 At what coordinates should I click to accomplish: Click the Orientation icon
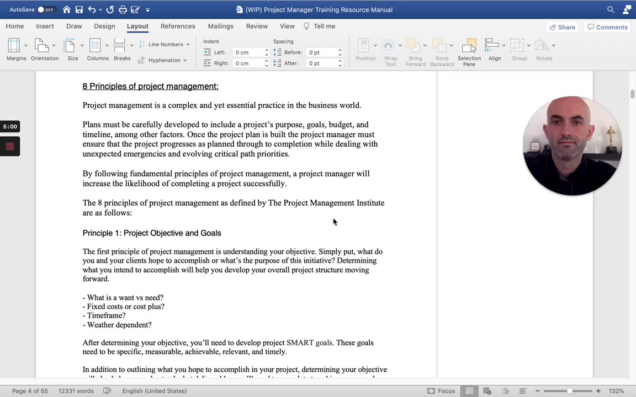[x=41, y=45]
